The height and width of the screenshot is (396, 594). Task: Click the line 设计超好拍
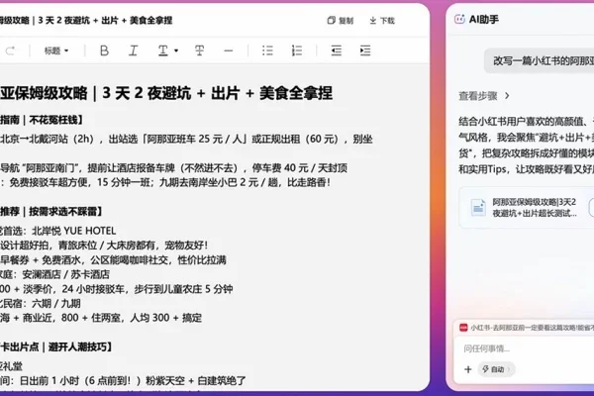104,246
